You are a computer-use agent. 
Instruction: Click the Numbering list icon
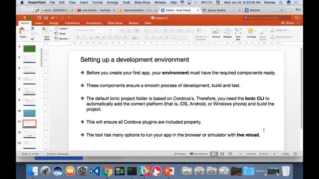click(156, 30)
